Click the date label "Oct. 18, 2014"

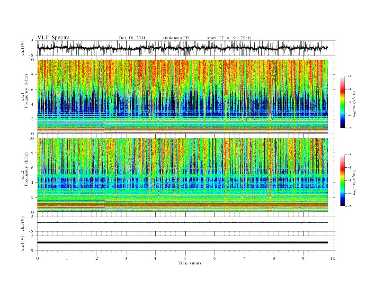132,38
